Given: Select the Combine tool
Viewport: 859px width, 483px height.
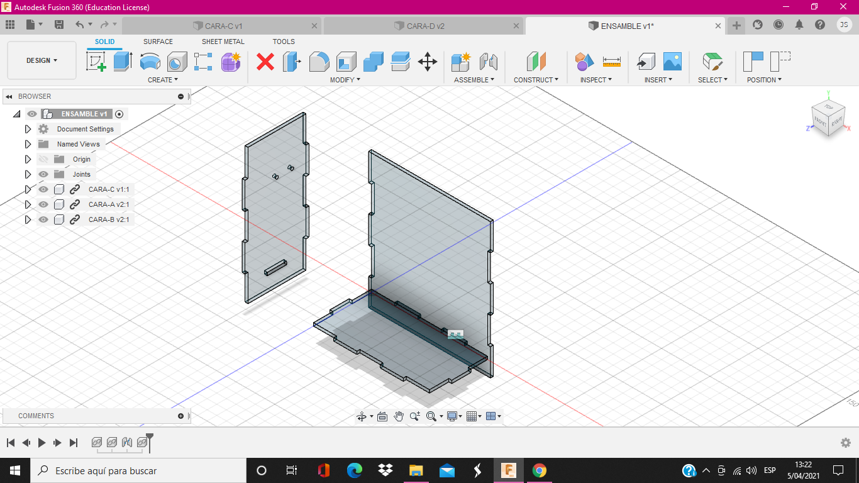Looking at the screenshot, I should [x=374, y=62].
